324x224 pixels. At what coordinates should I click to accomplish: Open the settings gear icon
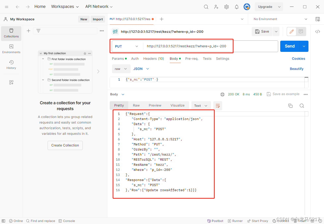[x=227, y=7]
